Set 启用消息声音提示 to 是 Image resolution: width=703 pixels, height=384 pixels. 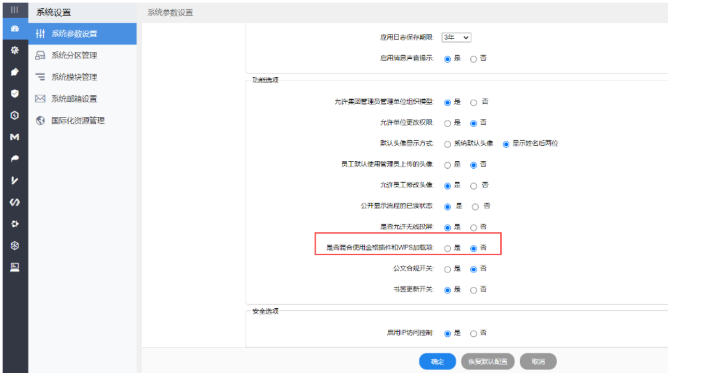click(x=448, y=59)
